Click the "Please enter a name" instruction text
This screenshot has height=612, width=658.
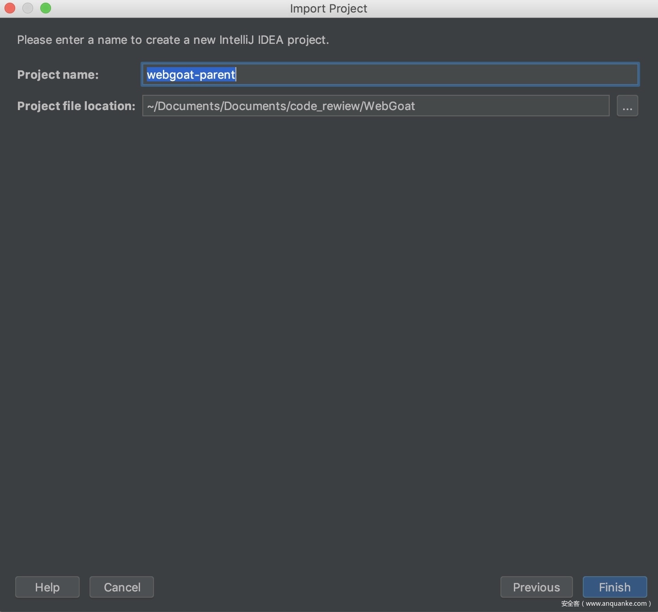(x=173, y=40)
